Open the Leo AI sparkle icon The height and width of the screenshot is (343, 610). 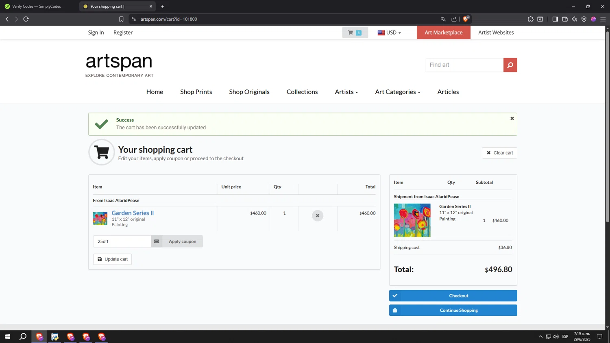pyautogui.click(x=574, y=19)
